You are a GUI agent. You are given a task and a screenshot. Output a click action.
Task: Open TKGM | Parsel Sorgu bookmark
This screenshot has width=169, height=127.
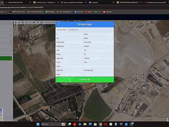(18, 12)
